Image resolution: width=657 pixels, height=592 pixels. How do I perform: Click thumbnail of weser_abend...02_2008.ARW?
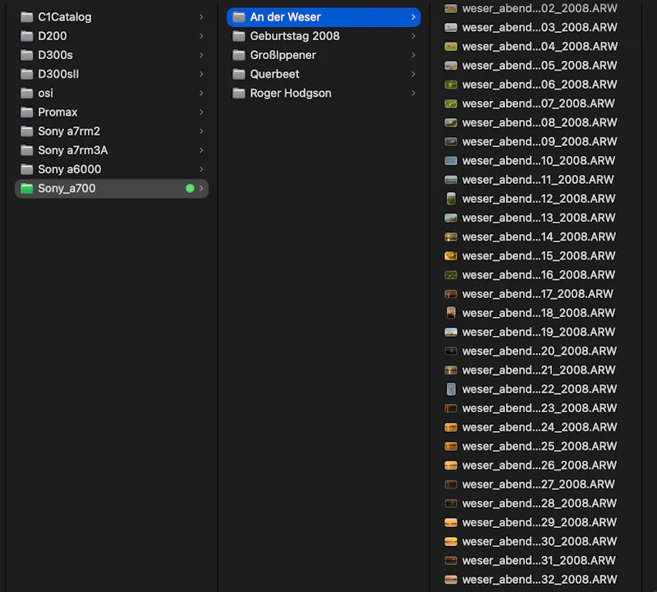(451, 8)
